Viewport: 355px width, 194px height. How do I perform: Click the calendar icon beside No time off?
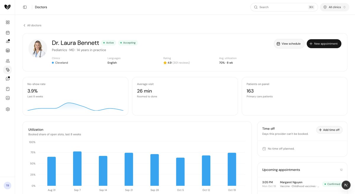264,149
